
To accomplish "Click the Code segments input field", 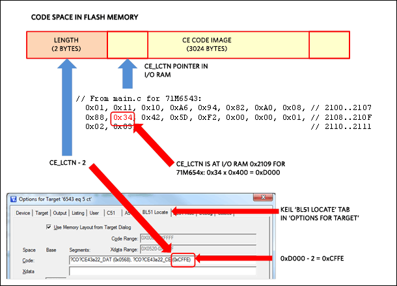I will 117,259.
